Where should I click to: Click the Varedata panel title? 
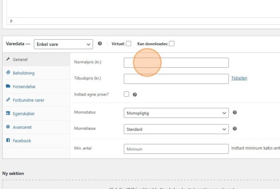coord(15,44)
